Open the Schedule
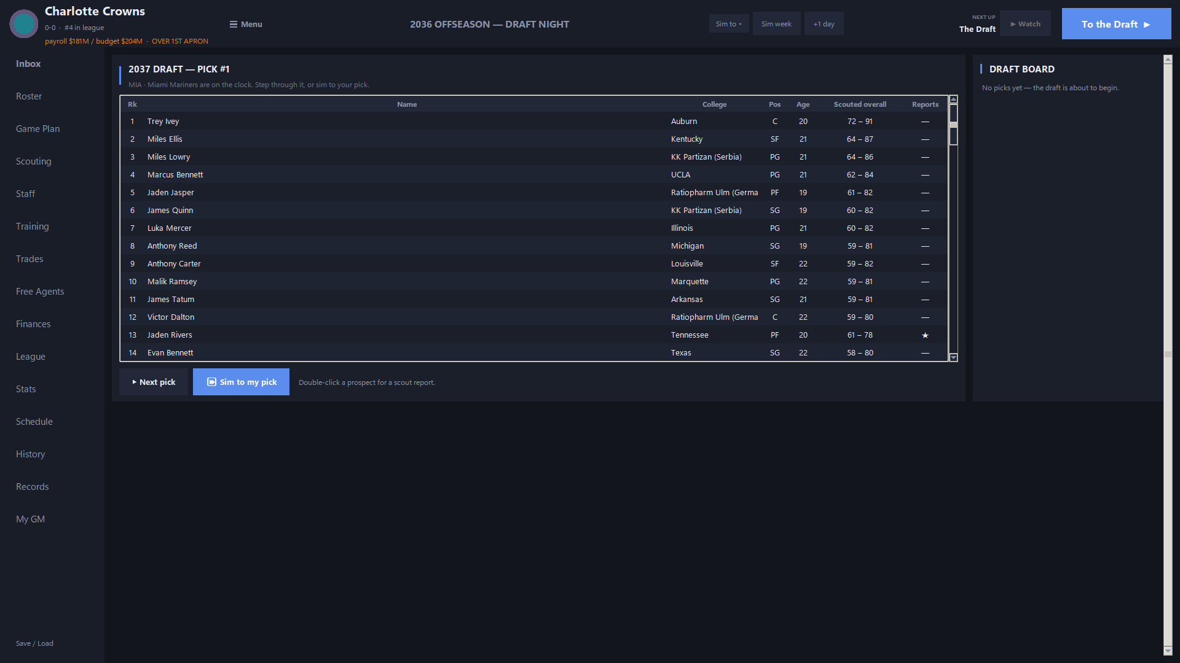 34,422
